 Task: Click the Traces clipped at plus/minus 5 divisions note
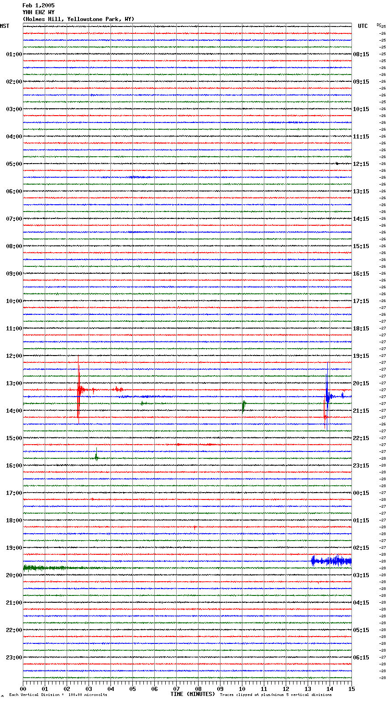276,695
